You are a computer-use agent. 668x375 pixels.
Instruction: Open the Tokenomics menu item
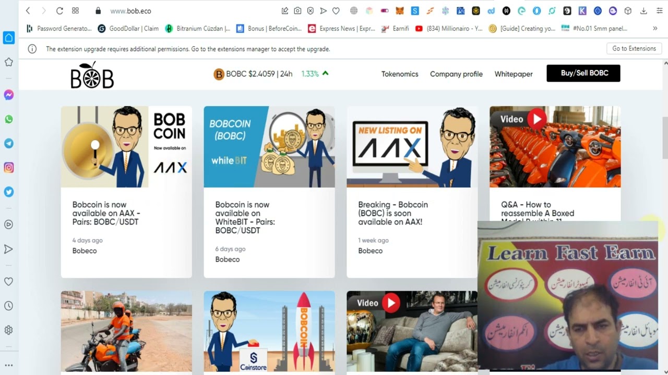coord(400,74)
